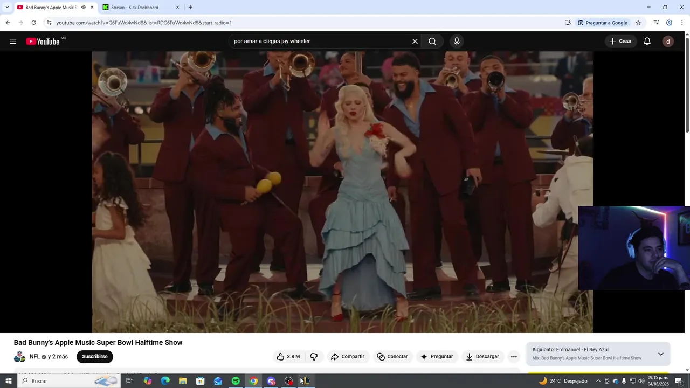
Task: Open File Explorer from the taskbar
Action: pos(183,381)
